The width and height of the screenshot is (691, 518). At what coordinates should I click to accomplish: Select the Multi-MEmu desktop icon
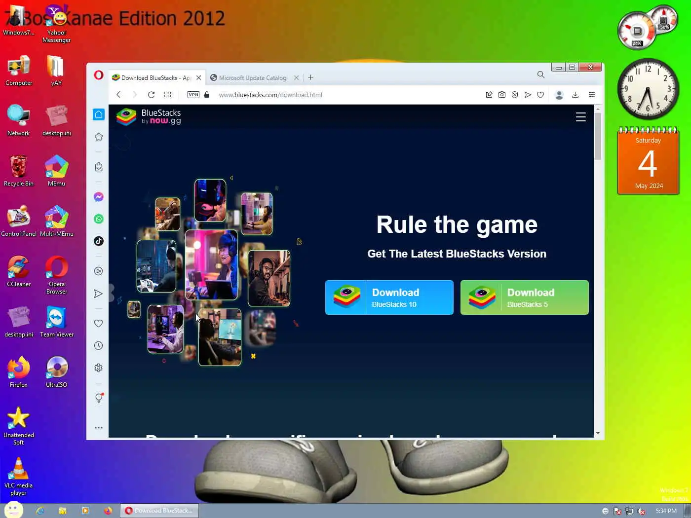[57, 221]
